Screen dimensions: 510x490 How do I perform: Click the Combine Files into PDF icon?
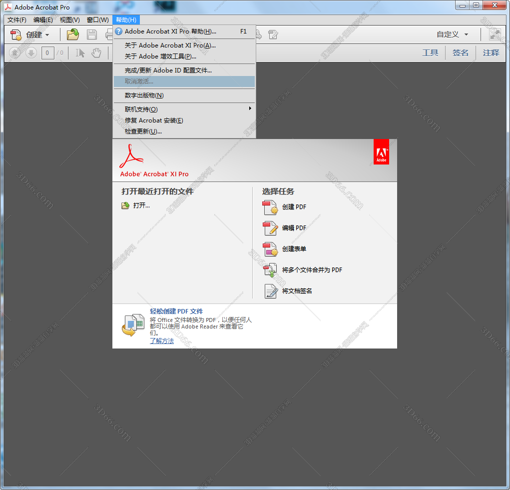click(x=270, y=270)
